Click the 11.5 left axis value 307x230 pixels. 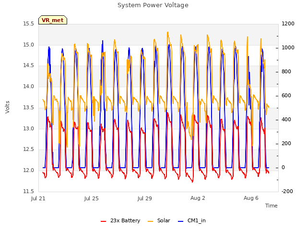pos(29,191)
